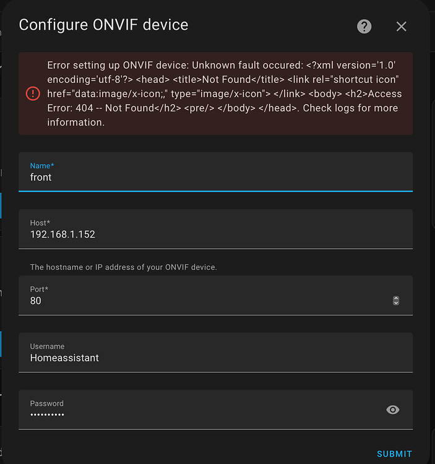
Task: Select the Host field with 192.168.1.152
Action: point(215,229)
